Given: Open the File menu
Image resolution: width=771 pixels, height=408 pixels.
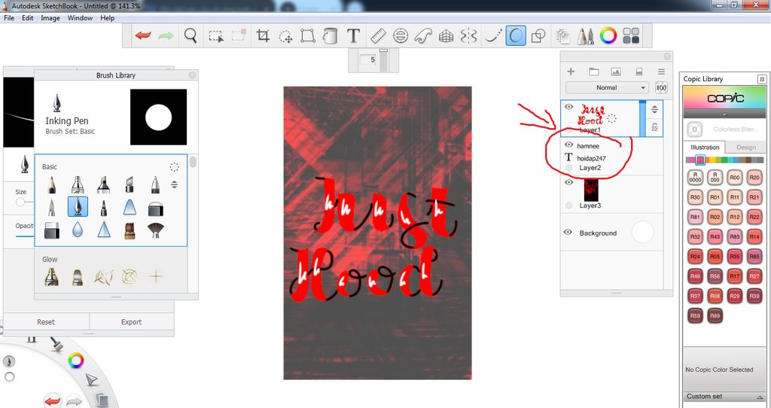Looking at the screenshot, I should coord(9,18).
